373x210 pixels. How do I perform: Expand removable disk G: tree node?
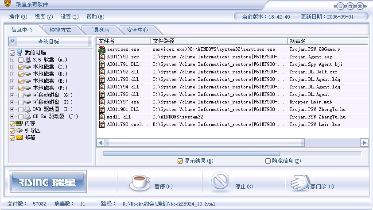(x=12, y=95)
